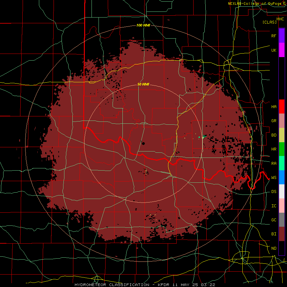Viewport: 287px width, 287px height.
Task: Click the 100 NMI range ring label
Action: [143, 25]
